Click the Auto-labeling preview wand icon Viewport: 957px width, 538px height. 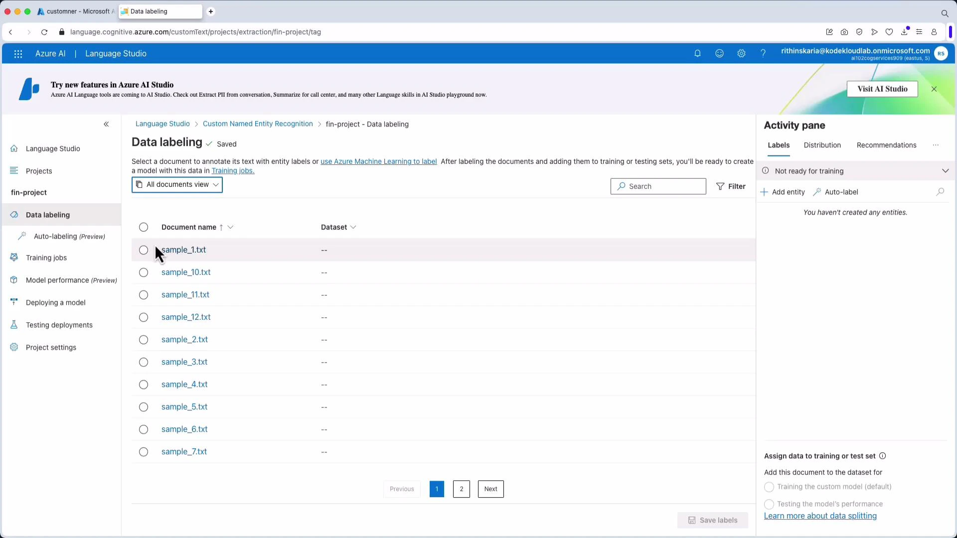click(23, 236)
